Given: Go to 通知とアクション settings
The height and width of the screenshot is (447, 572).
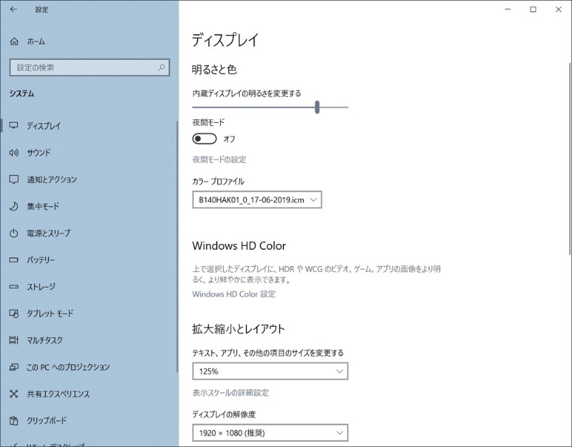Looking at the screenshot, I should (x=88, y=180).
